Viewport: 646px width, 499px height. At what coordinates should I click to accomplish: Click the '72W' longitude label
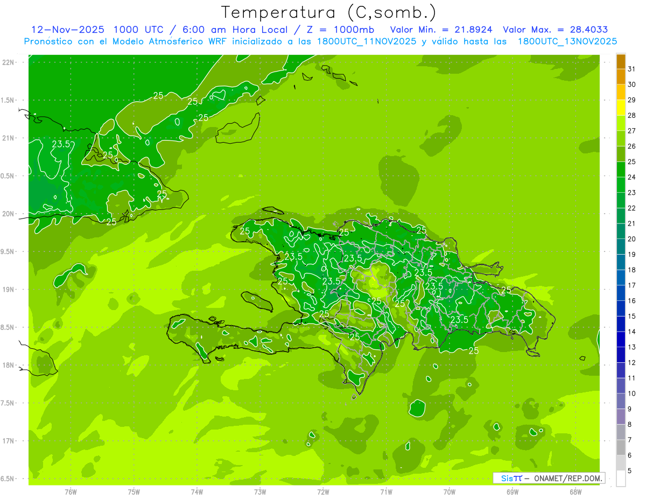click(x=324, y=492)
